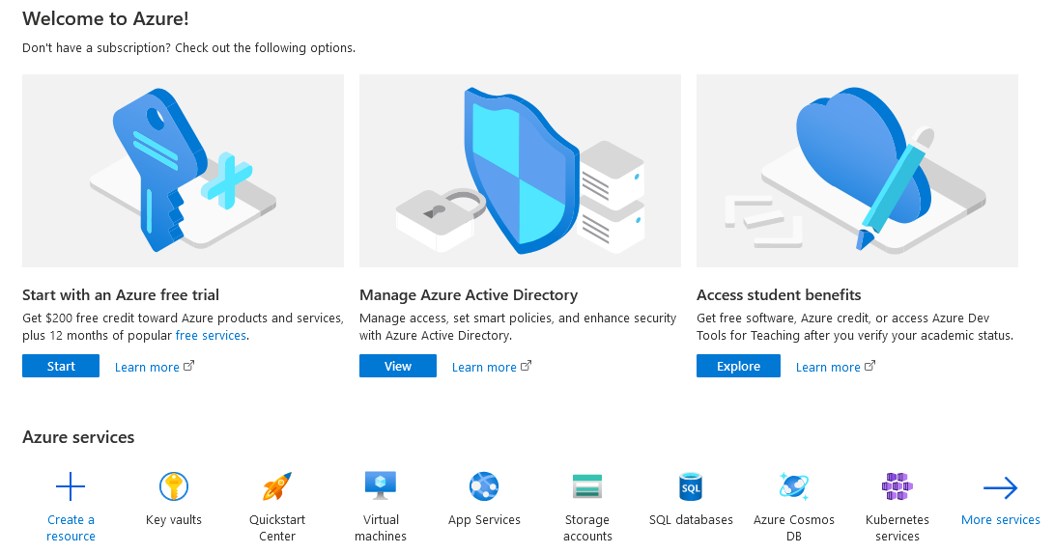
Task: Click the cloud and pencil illustration
Action: [x=857, y=171]
